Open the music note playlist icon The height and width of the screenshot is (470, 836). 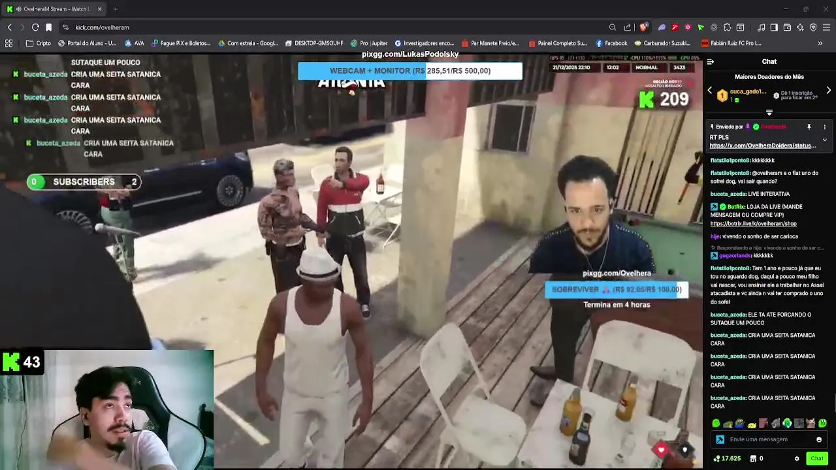click(762, 27)
